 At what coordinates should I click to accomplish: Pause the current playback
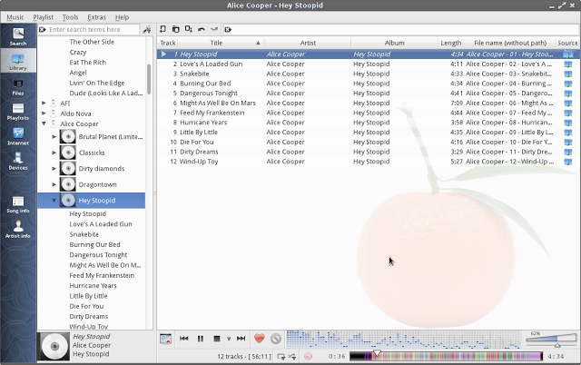[201, 339]
